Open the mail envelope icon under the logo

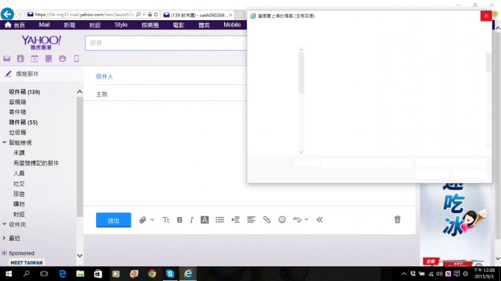click(7, 58)
